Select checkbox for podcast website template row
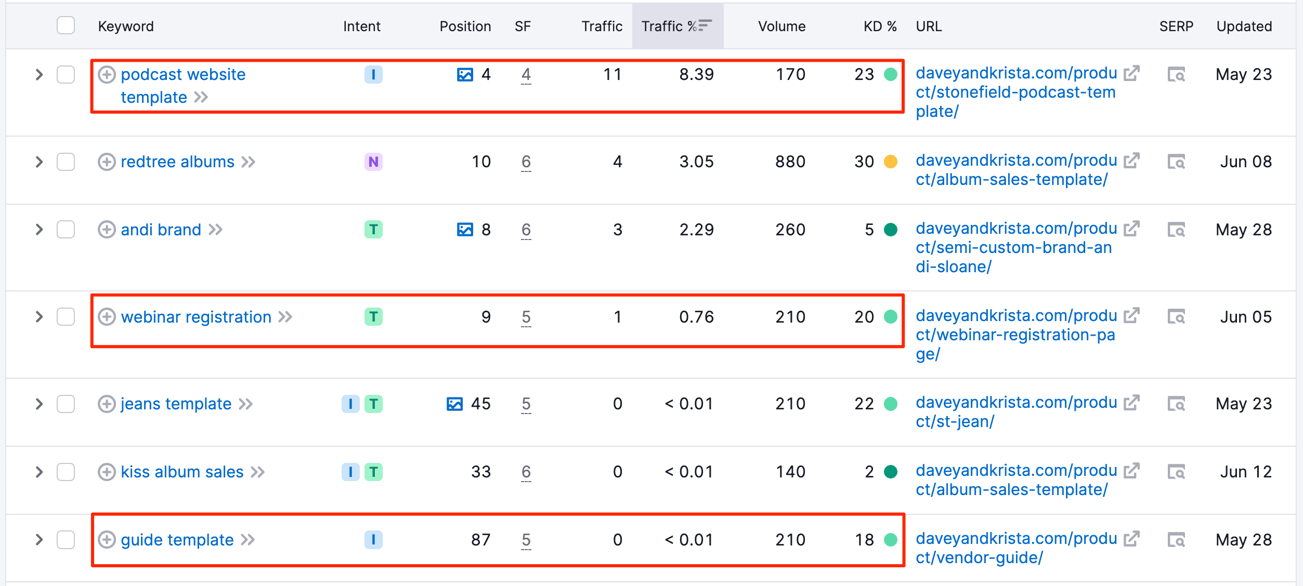 (66, 75)
